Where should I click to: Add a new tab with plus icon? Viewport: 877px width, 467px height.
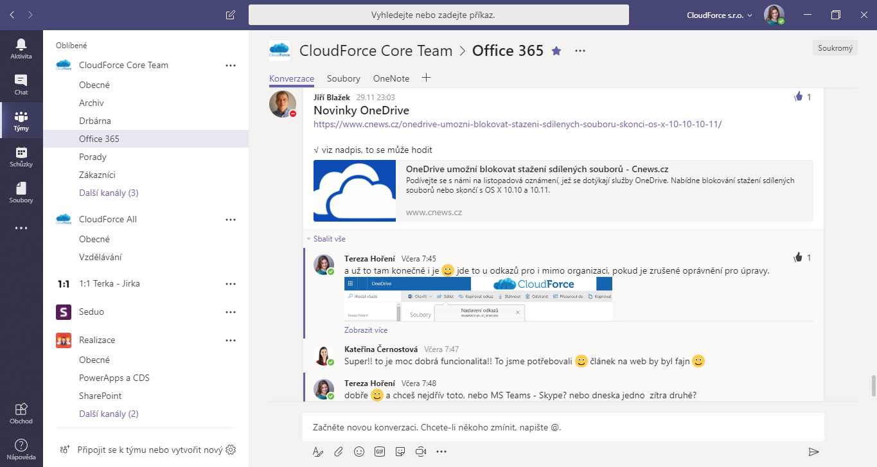[x=425, y=78]
